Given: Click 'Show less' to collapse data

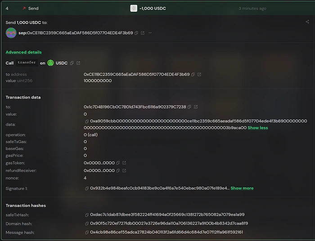Looking at the screenshot, I should [x=257, y=128].
